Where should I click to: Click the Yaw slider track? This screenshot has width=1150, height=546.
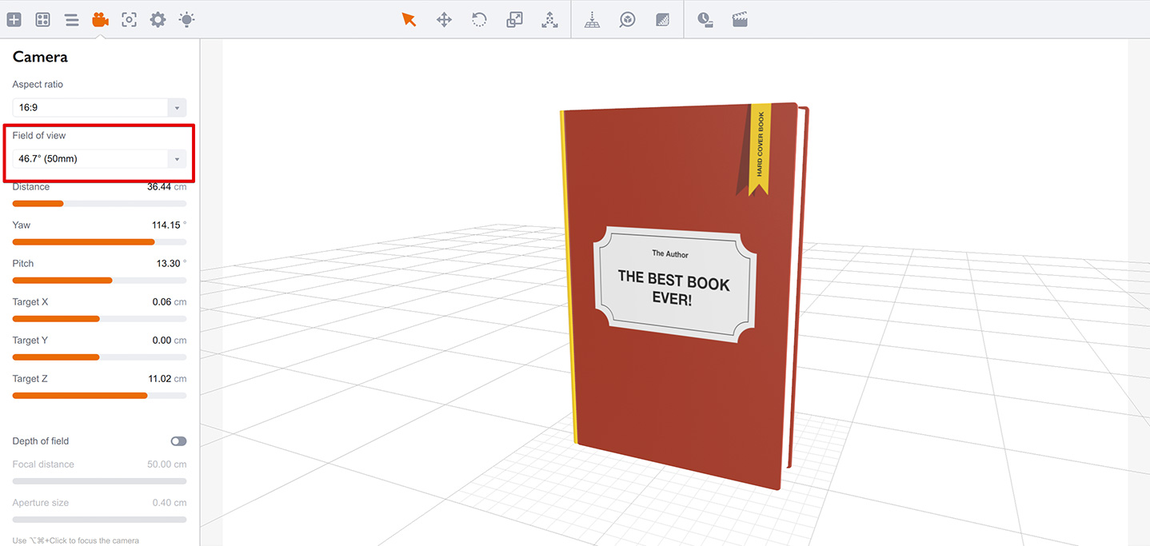(99, 241)
